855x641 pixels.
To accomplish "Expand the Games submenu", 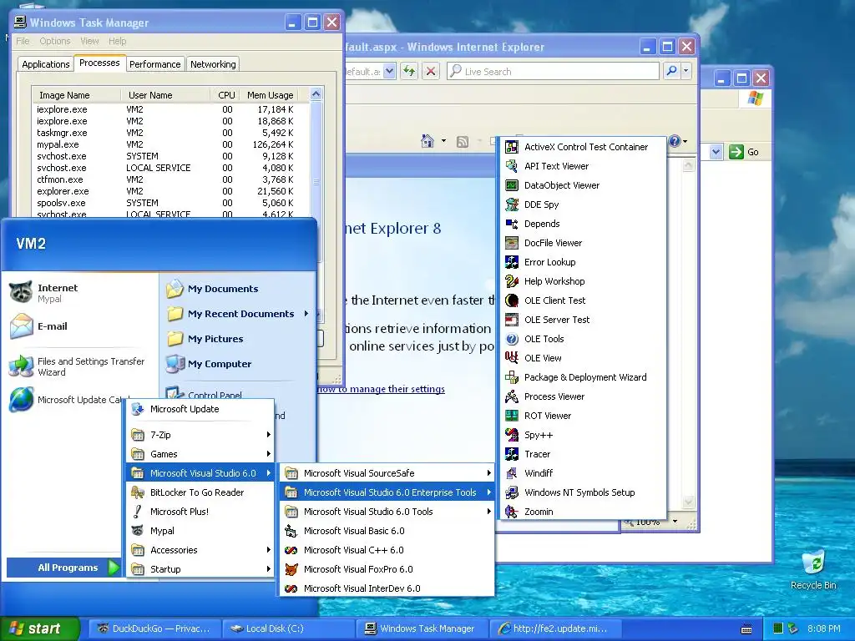I will click(200, 454).
